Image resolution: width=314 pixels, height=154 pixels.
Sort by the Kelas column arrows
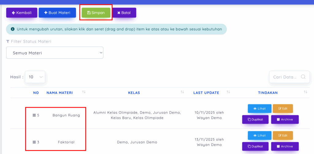[x=182, y=92]
